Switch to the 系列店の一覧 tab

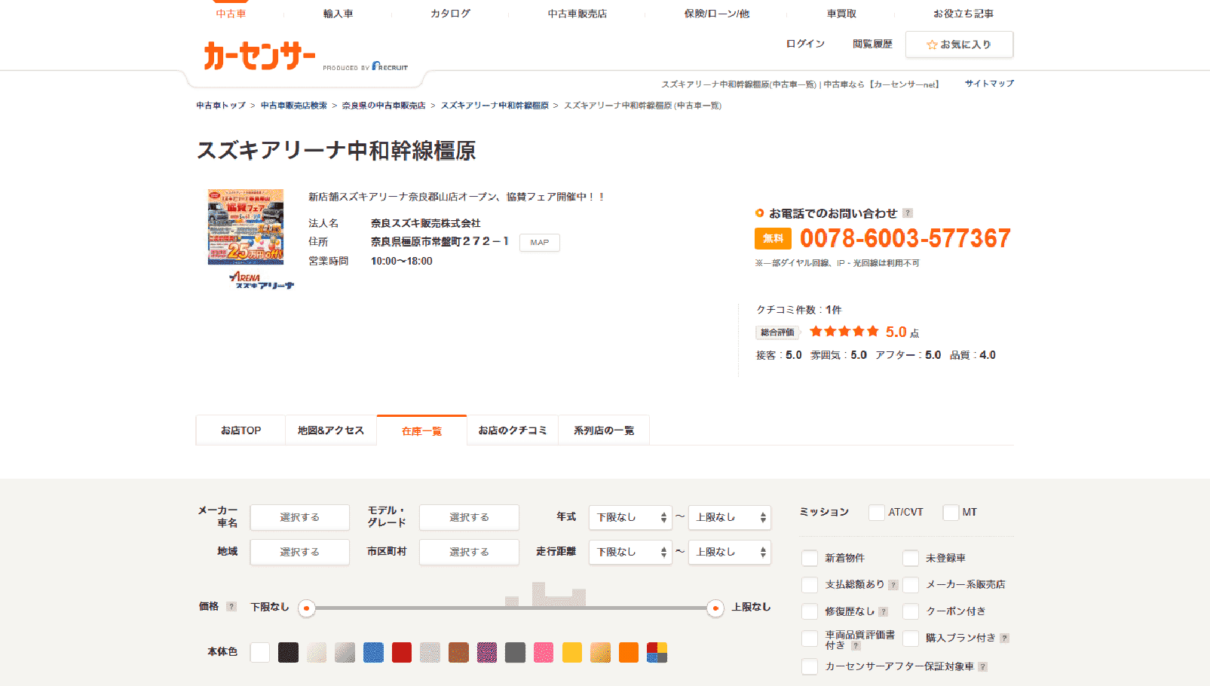(x=604, y=430)
